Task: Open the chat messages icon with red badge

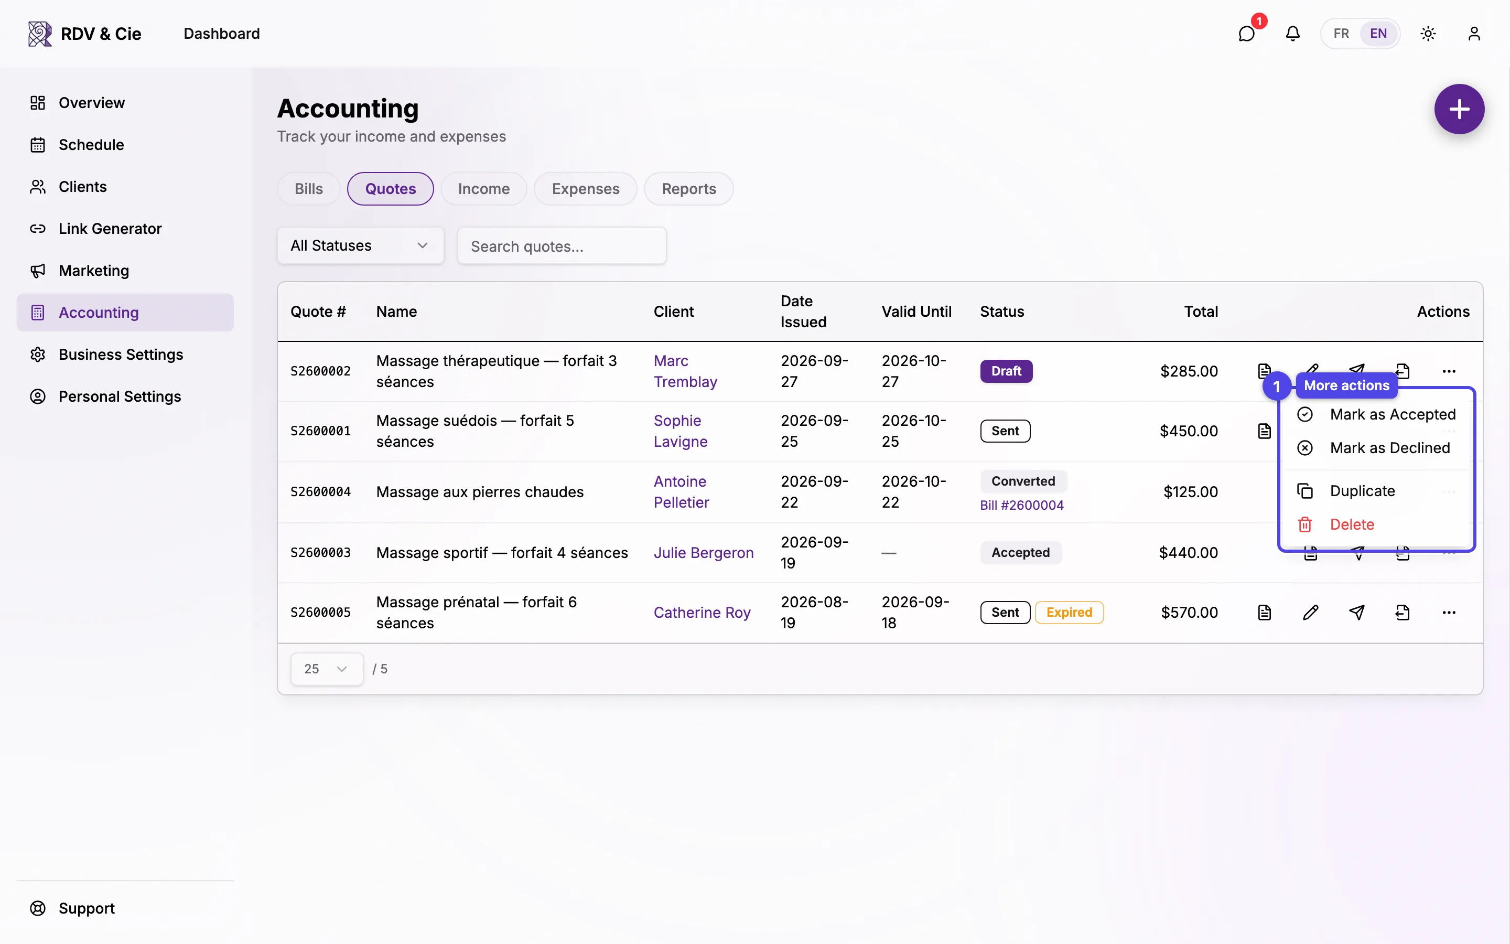Action: point(1246,34)
